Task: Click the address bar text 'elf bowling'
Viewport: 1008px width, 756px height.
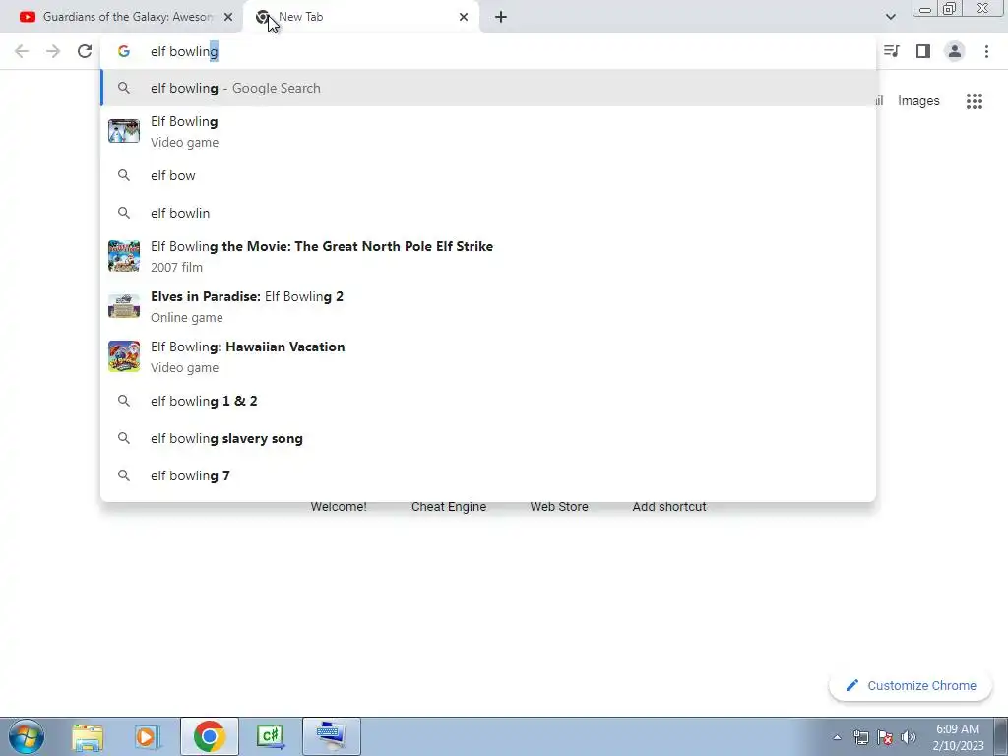Action: click(184, 51)
